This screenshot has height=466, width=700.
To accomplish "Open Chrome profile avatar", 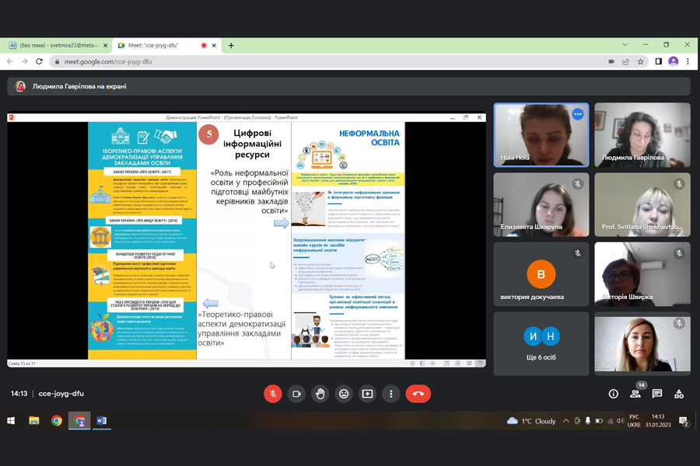I will pos(674,61).
